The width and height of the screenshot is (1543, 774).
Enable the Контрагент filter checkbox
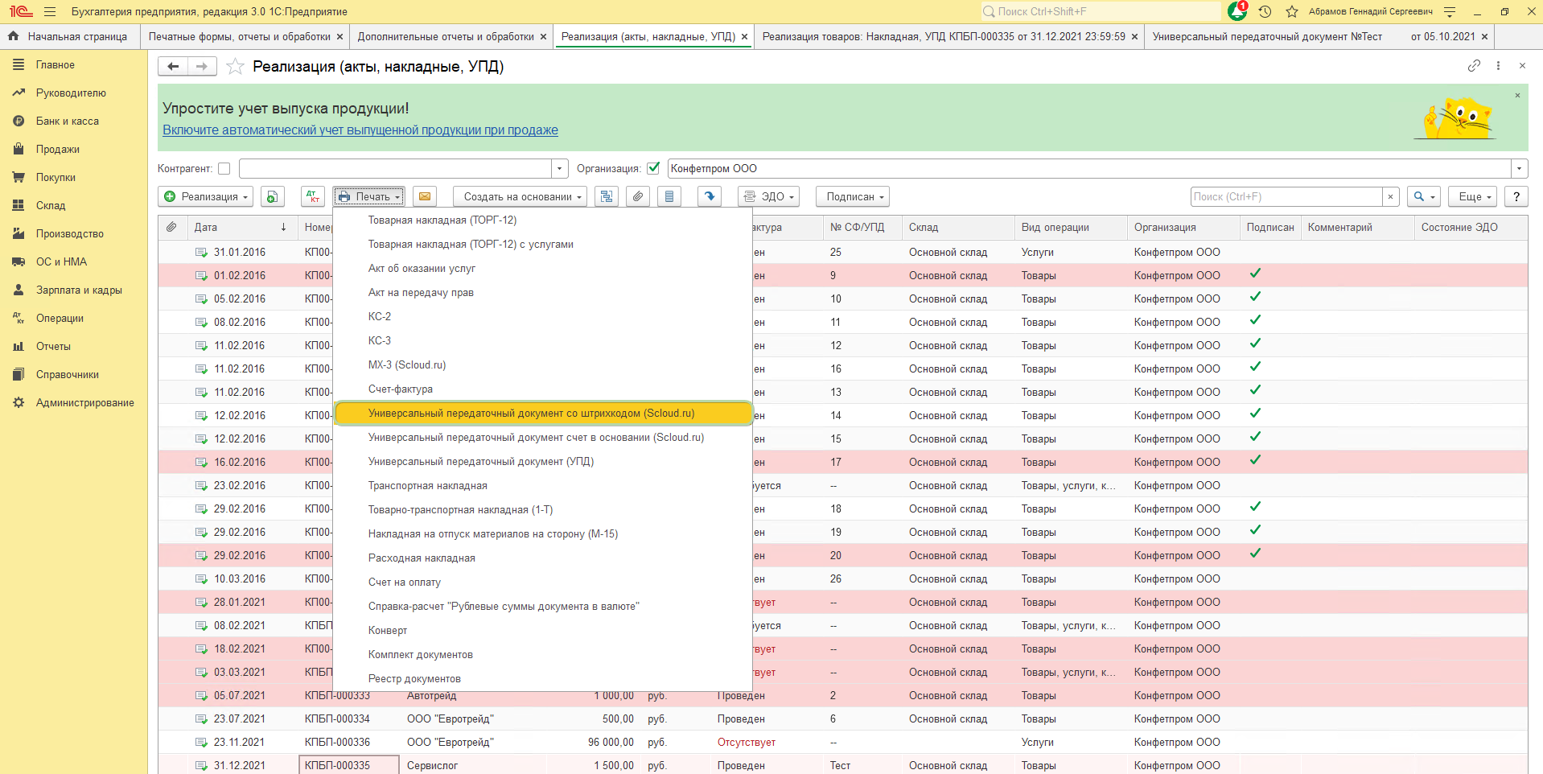(x=224, y=168)
